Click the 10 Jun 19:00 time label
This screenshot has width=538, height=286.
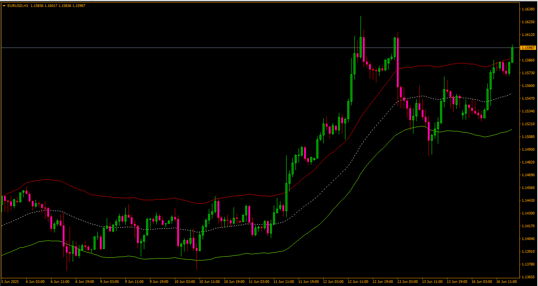234,282
